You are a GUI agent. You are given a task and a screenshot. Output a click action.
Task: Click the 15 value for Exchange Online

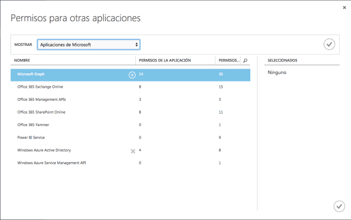221,87
